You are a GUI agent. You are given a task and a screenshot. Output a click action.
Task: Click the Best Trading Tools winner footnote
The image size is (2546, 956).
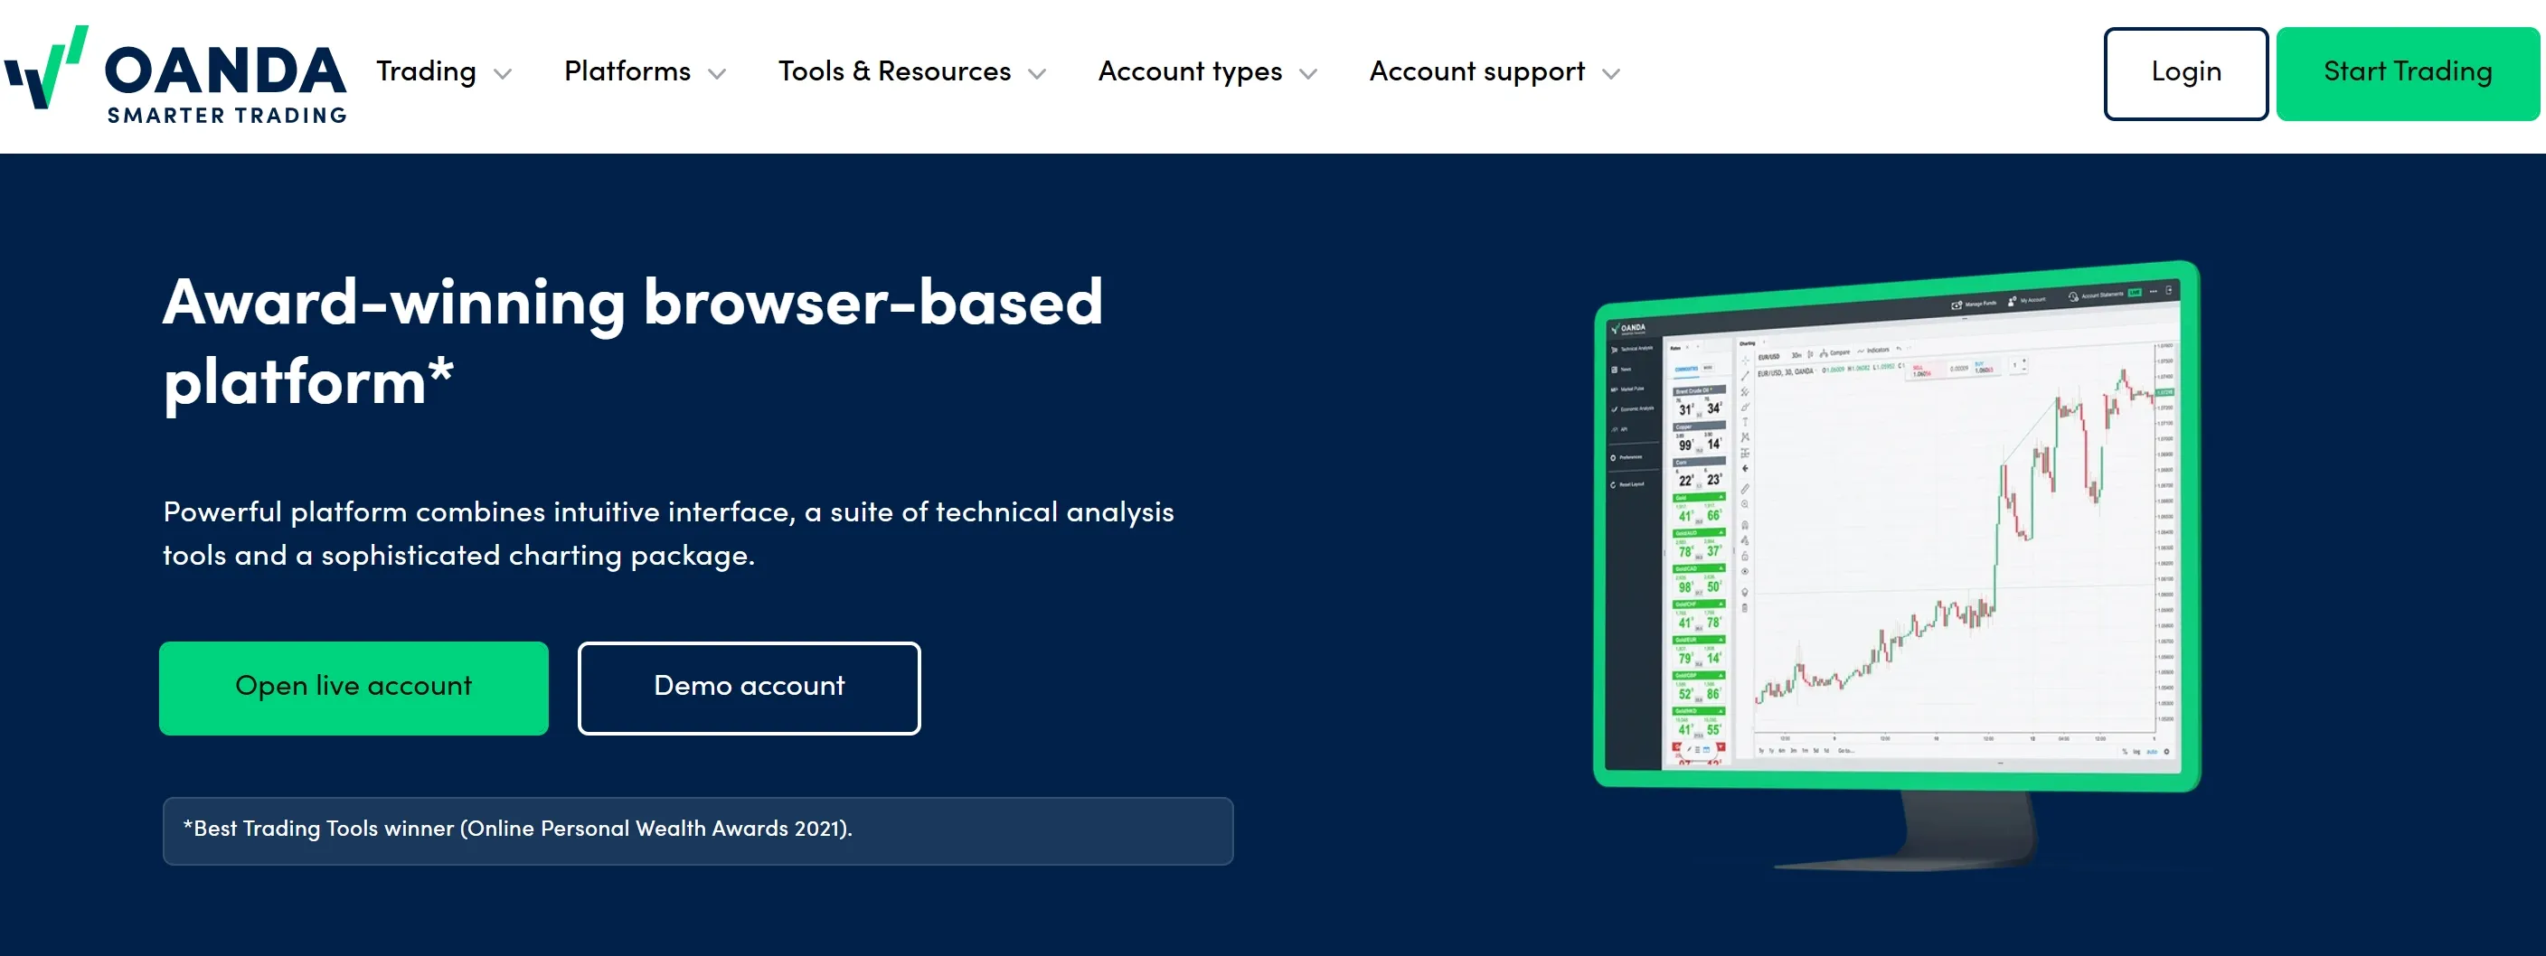point(698,830)
